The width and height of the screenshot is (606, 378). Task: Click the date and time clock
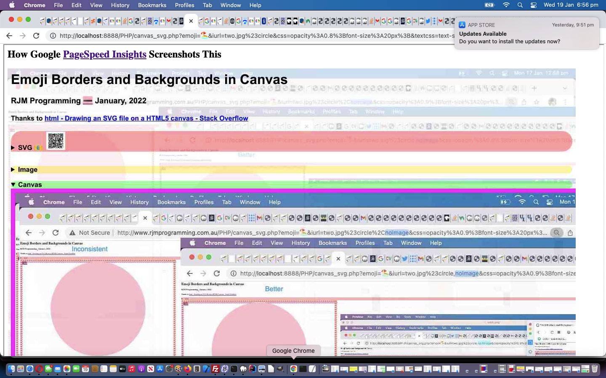[x=571, y=5]
